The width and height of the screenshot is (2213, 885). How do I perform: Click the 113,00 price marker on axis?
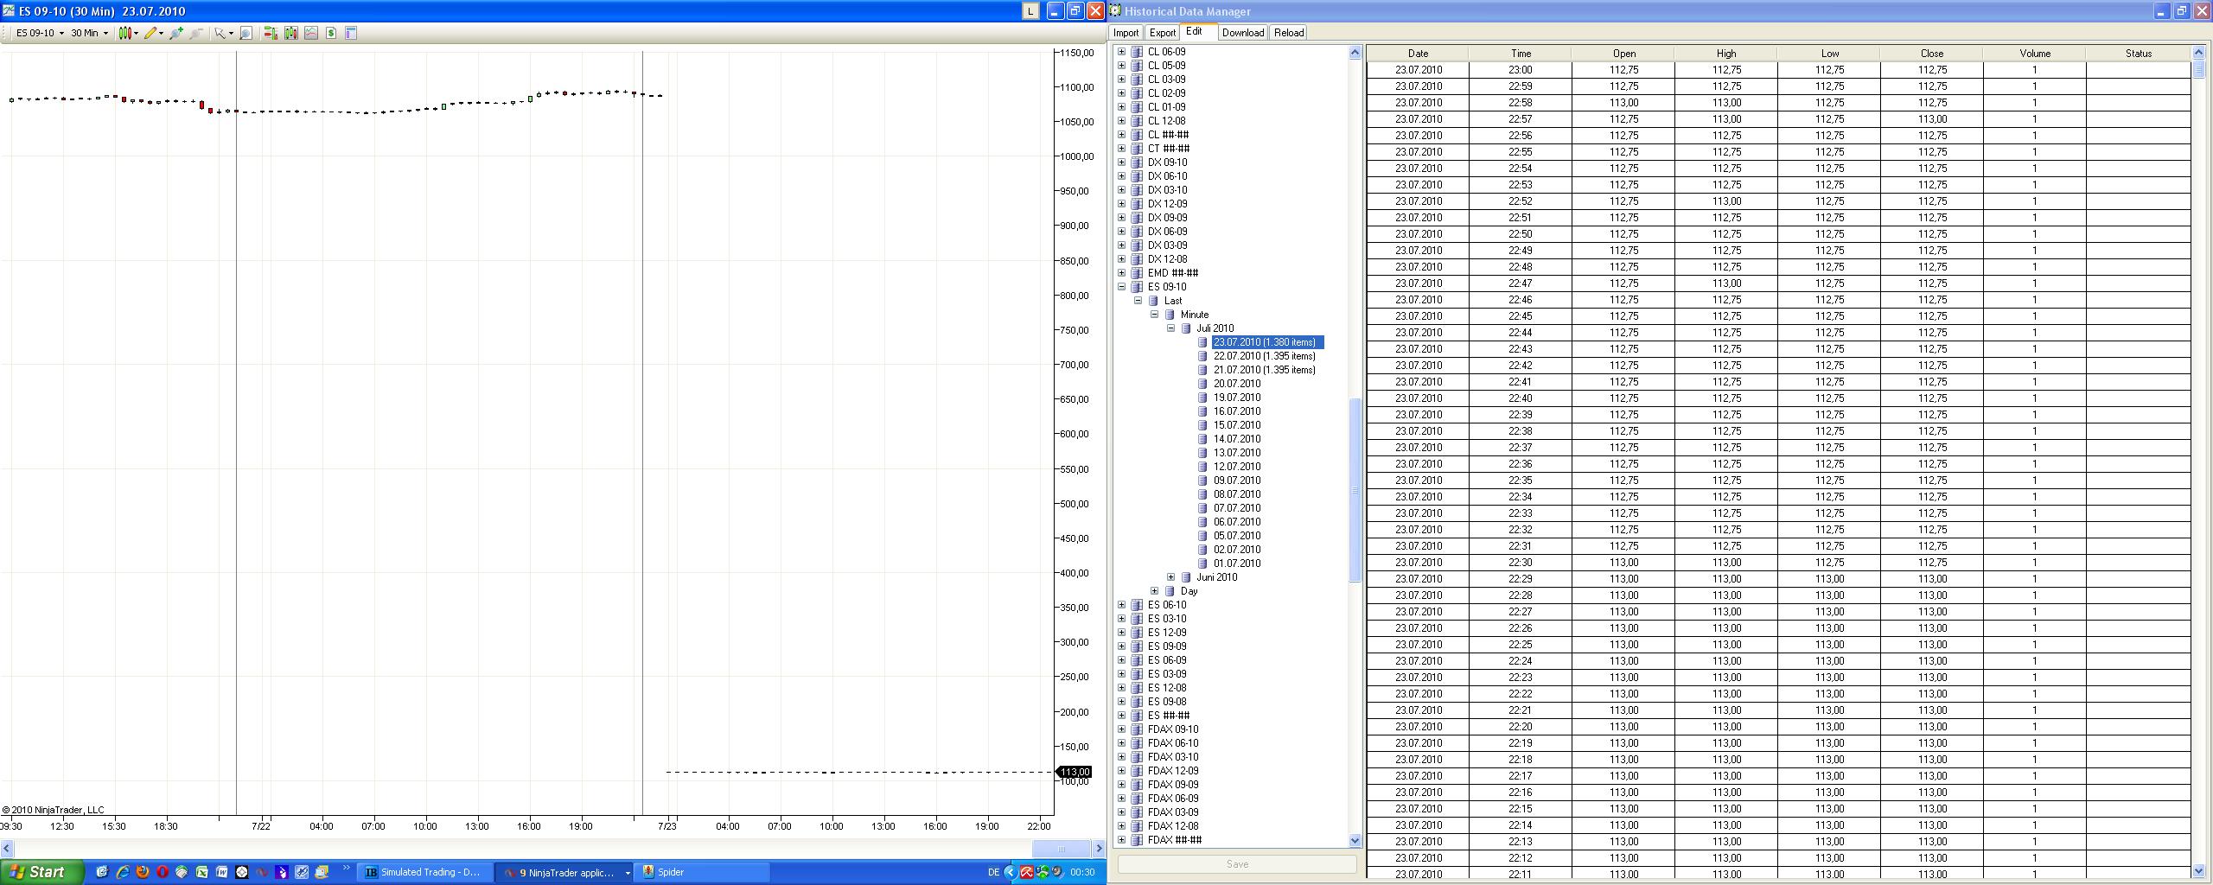pos(1075,773)
